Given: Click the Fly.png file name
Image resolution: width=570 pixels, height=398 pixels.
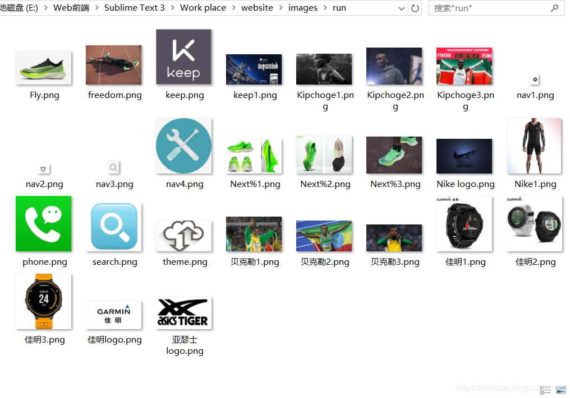Looking at the screenshot, I should (44, 95).
